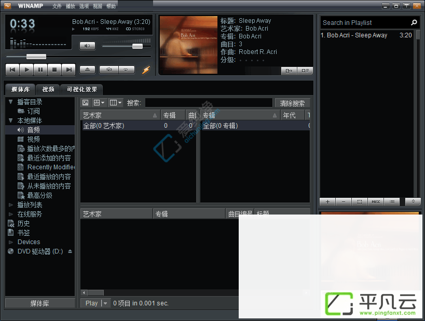Image resolution: width=425 pixels, height=321 pixels.
Task: Click the playlist search magnifier icon
Action: pyautogui.click(x=414, y=22)
